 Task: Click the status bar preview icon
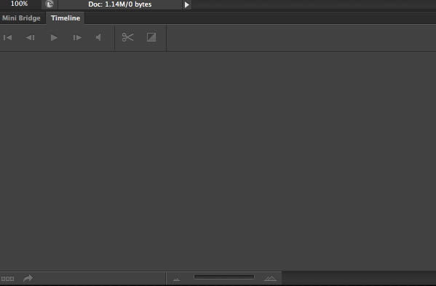(x=49, y=4)
